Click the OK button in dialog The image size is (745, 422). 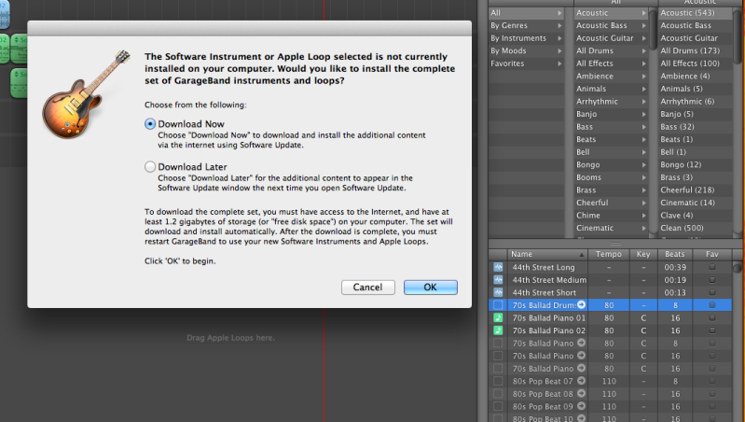[431, 287]
